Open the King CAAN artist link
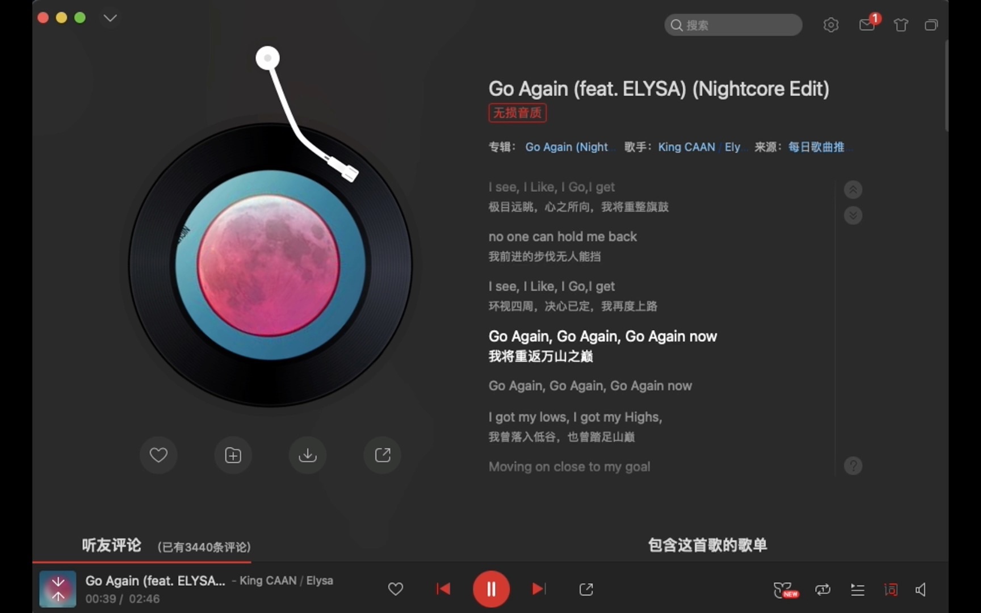Screen dimensions: 981x613 pos(686,147)
